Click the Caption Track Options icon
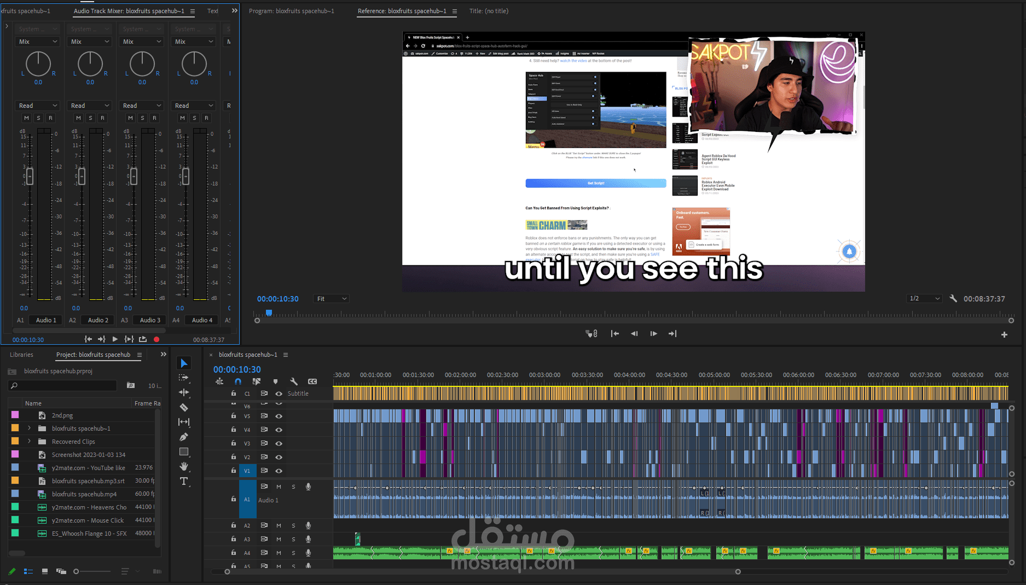Screen dimensions: 1026x585 (x=312, y=381)
